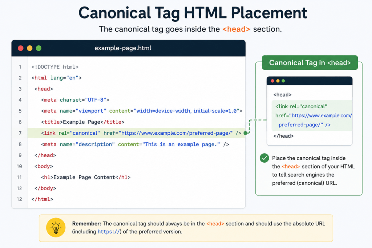Click the yellow minimize dot in example-page.html window

pyautogui.click(x=30, y=48)
